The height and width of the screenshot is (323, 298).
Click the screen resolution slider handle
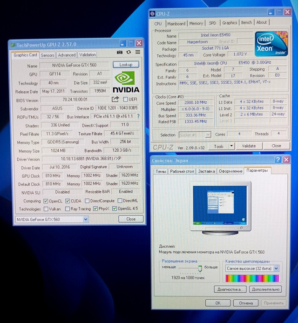pyautogui.click(x=200, y=268)
